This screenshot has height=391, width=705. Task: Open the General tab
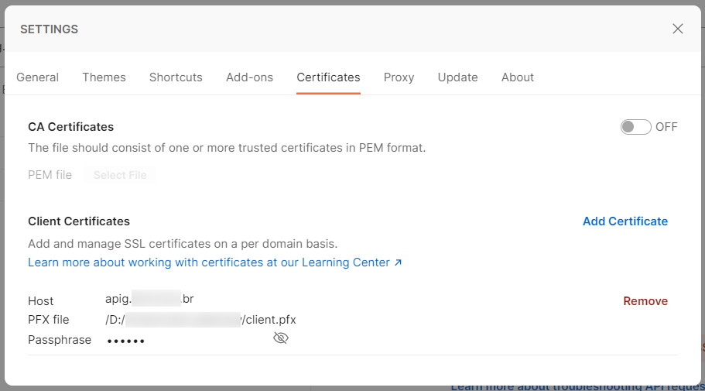[x=37, y=77]
